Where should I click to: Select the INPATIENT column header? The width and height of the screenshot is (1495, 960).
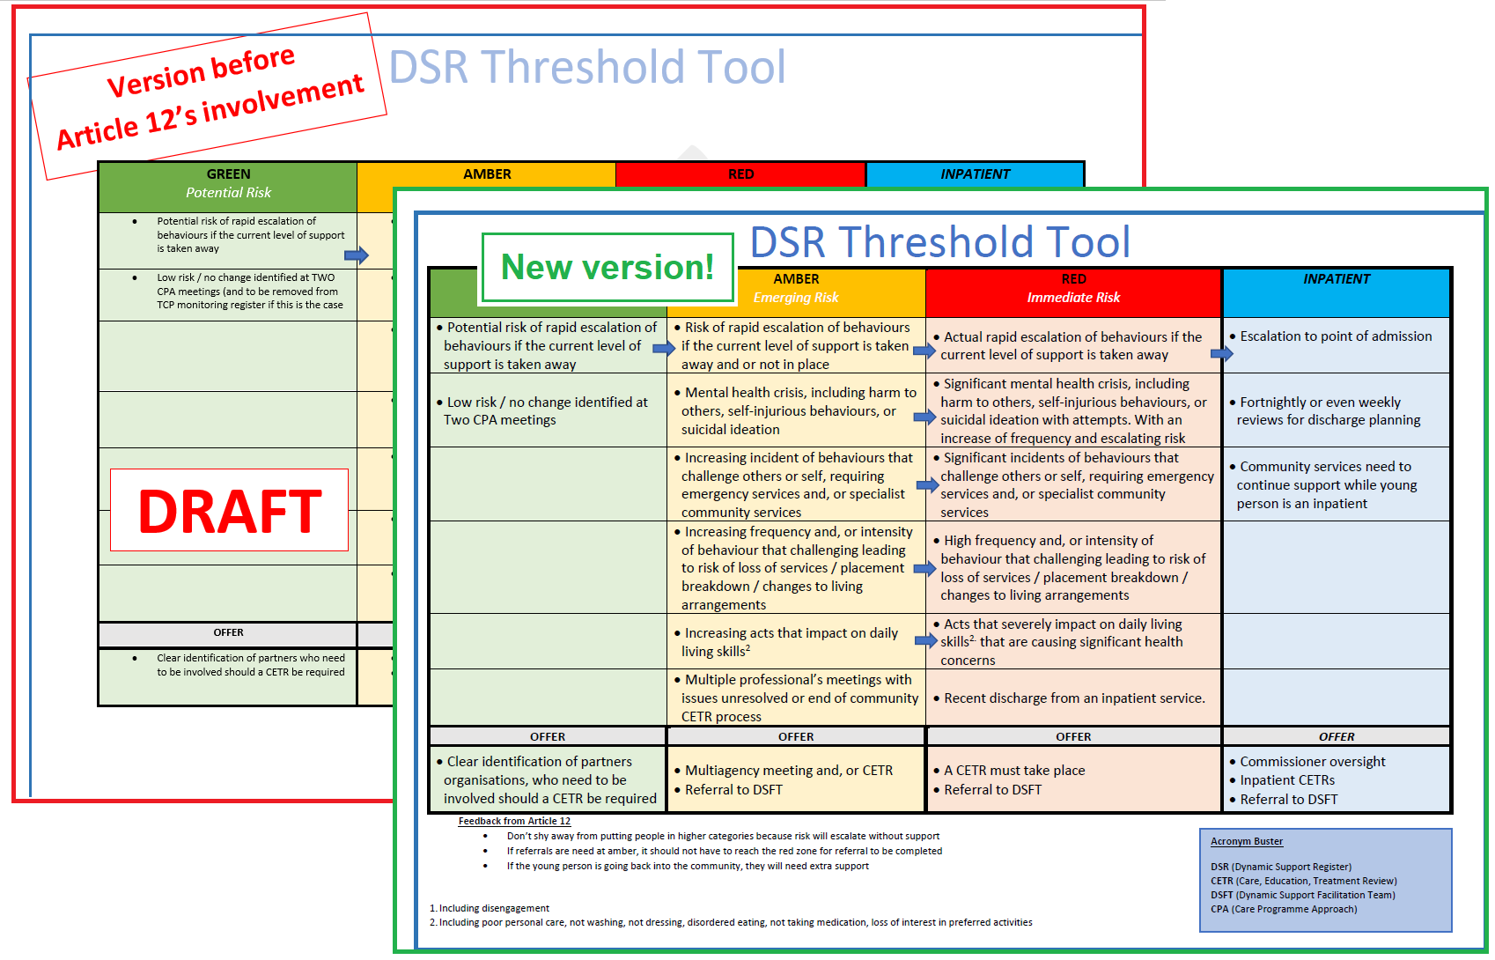1336,279
